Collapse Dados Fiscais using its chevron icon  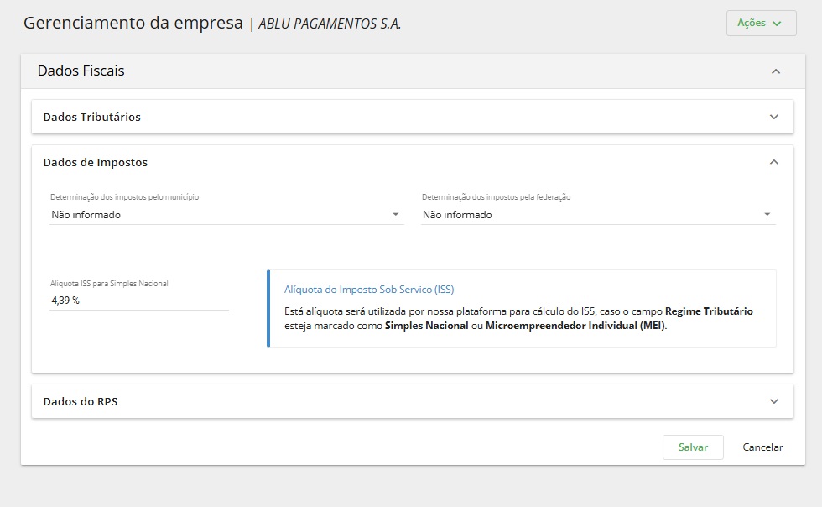[x=776, y=71]
